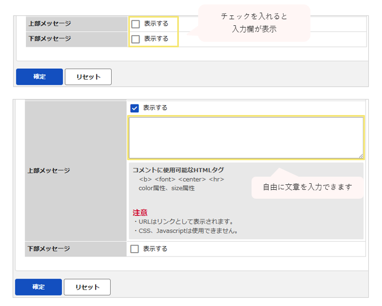Click the 上部メッセージ label in lower panel
Viewport: 382px width, 306px height.
(49, 171)
